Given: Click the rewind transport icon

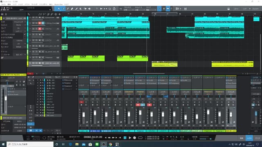Looking at the screenshot, I should pos(109,138).
